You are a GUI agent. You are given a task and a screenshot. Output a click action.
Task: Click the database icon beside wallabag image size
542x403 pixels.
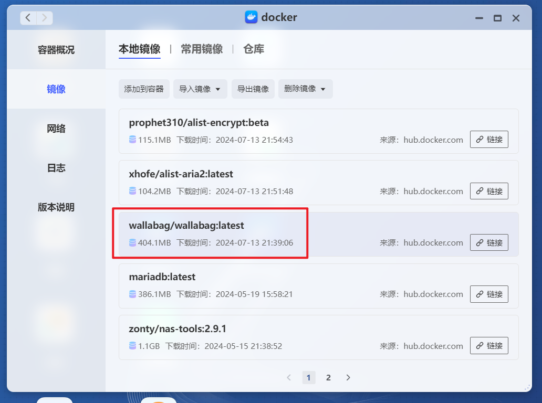click(132, 242)
